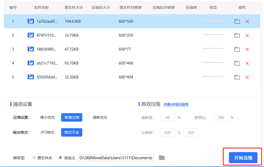
Task: Click resolution value 600*77
Action: [x=125, y=49]
